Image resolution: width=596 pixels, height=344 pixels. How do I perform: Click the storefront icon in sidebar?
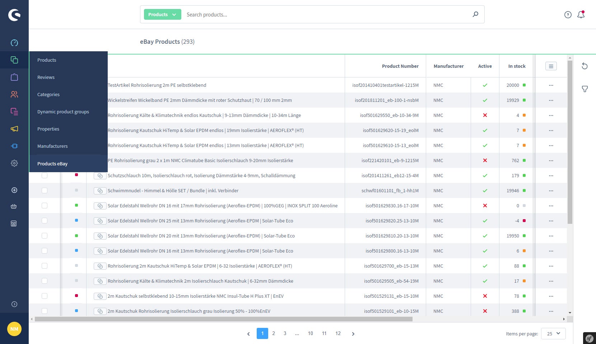(x=14, y=223)
